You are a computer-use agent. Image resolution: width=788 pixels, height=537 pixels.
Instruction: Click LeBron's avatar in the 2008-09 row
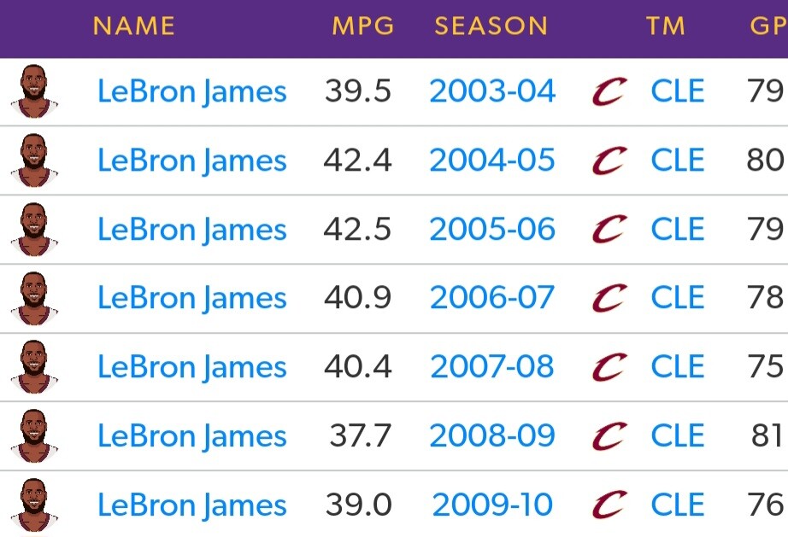34,436
